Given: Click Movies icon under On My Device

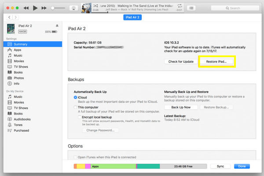Looking at the screenshot, I should 10,102.
